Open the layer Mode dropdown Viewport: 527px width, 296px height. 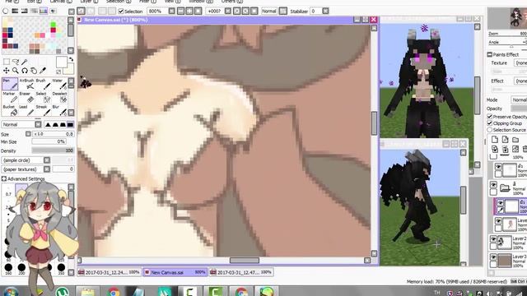click(519, 99)
